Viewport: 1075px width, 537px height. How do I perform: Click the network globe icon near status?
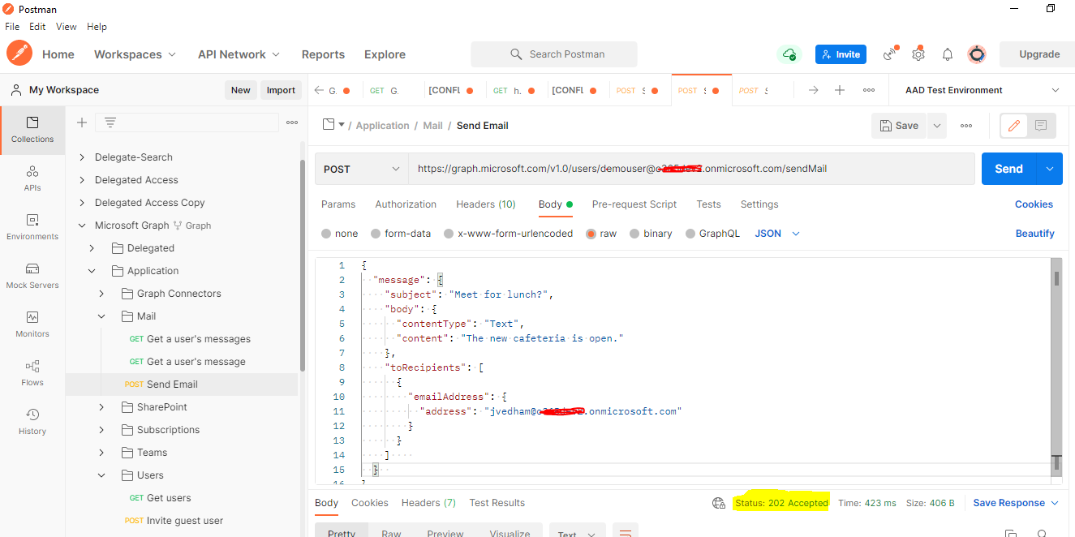click(x=719, y=503)
